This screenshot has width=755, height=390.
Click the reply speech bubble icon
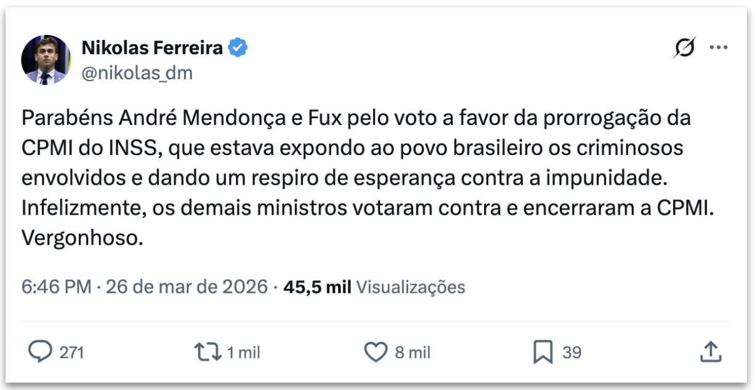click(x=41, y=352)
